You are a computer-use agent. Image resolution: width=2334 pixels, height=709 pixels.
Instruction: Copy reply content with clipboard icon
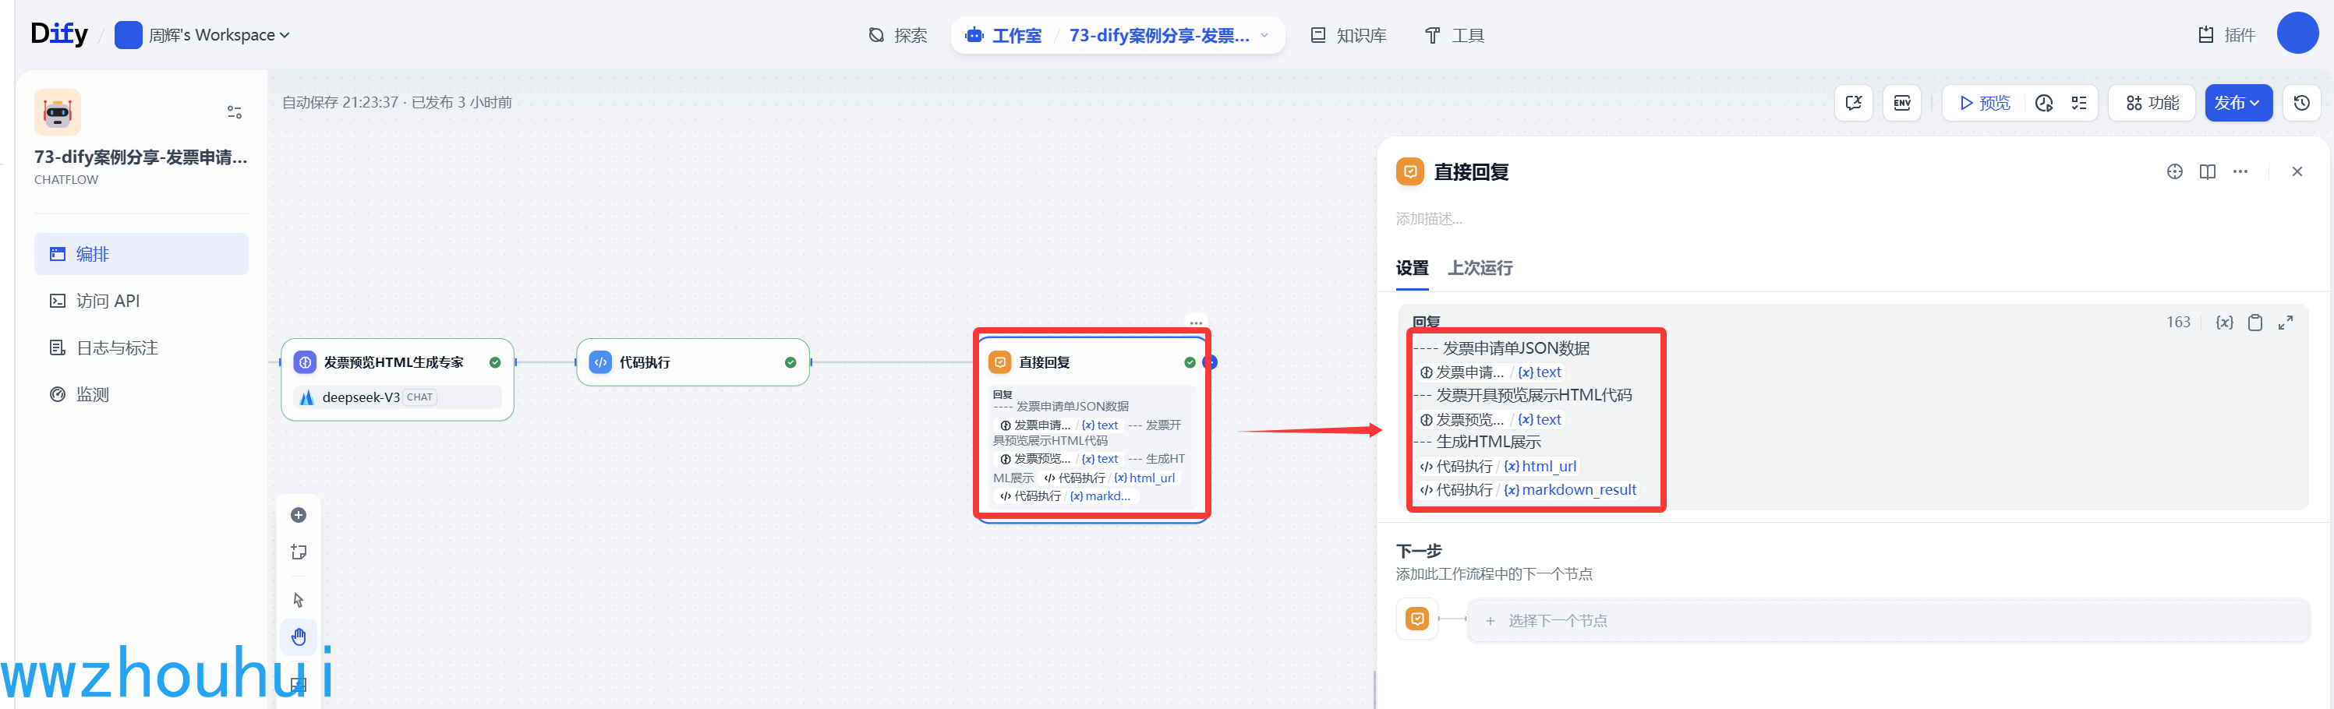[x=2255, y=323]
